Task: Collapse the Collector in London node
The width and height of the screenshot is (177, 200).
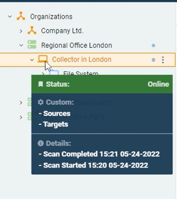Action: (32, 60)
